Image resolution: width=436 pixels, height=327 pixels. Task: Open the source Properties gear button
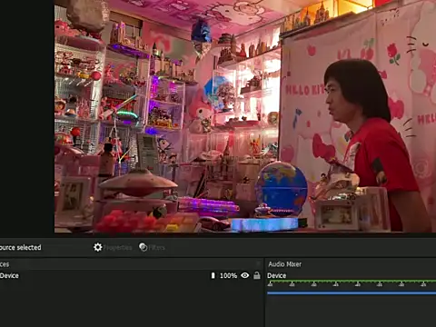coord(113,247)
